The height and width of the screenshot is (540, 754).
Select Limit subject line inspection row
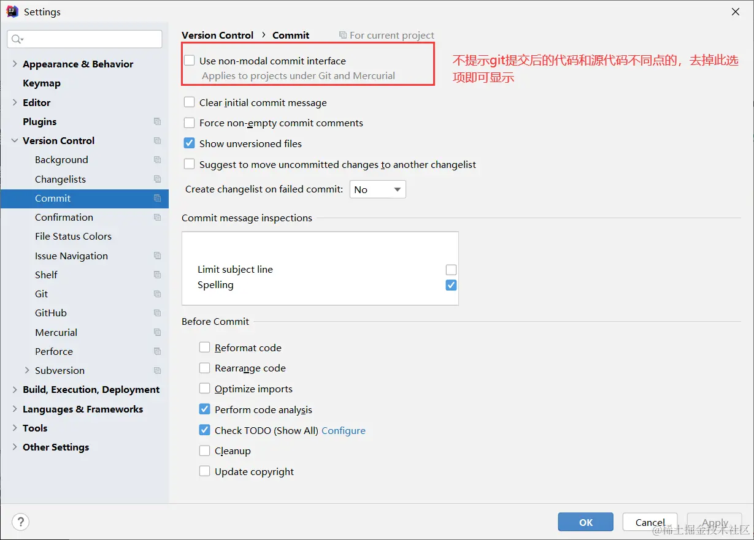tap(320, 270)
